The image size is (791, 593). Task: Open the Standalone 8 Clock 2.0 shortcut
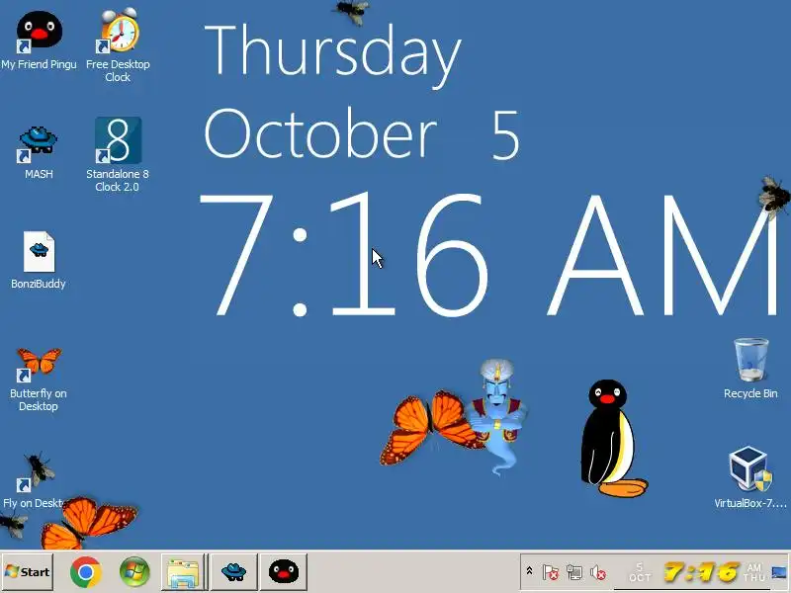118,154
